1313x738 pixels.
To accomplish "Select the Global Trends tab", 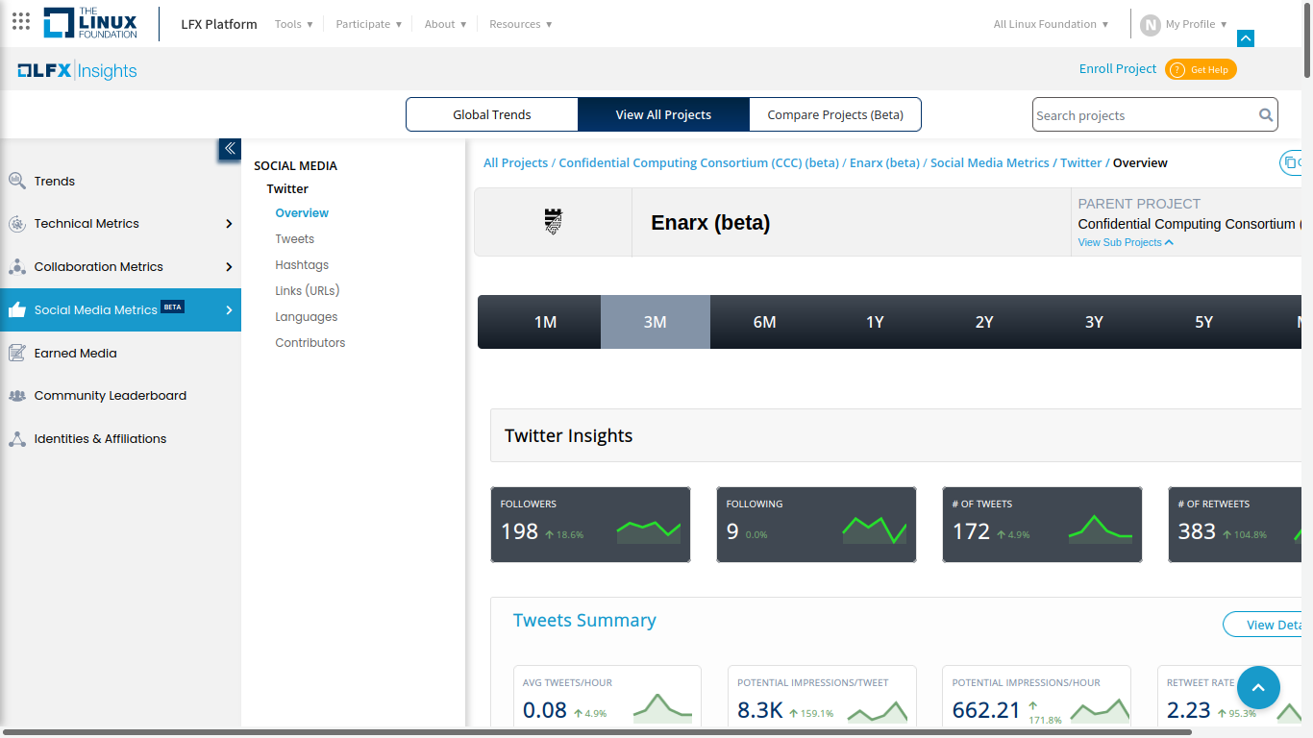I will pyautogui.click(x=492, y=114).
